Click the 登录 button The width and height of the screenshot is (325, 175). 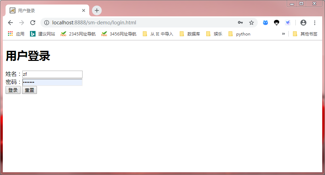(13, 90)
